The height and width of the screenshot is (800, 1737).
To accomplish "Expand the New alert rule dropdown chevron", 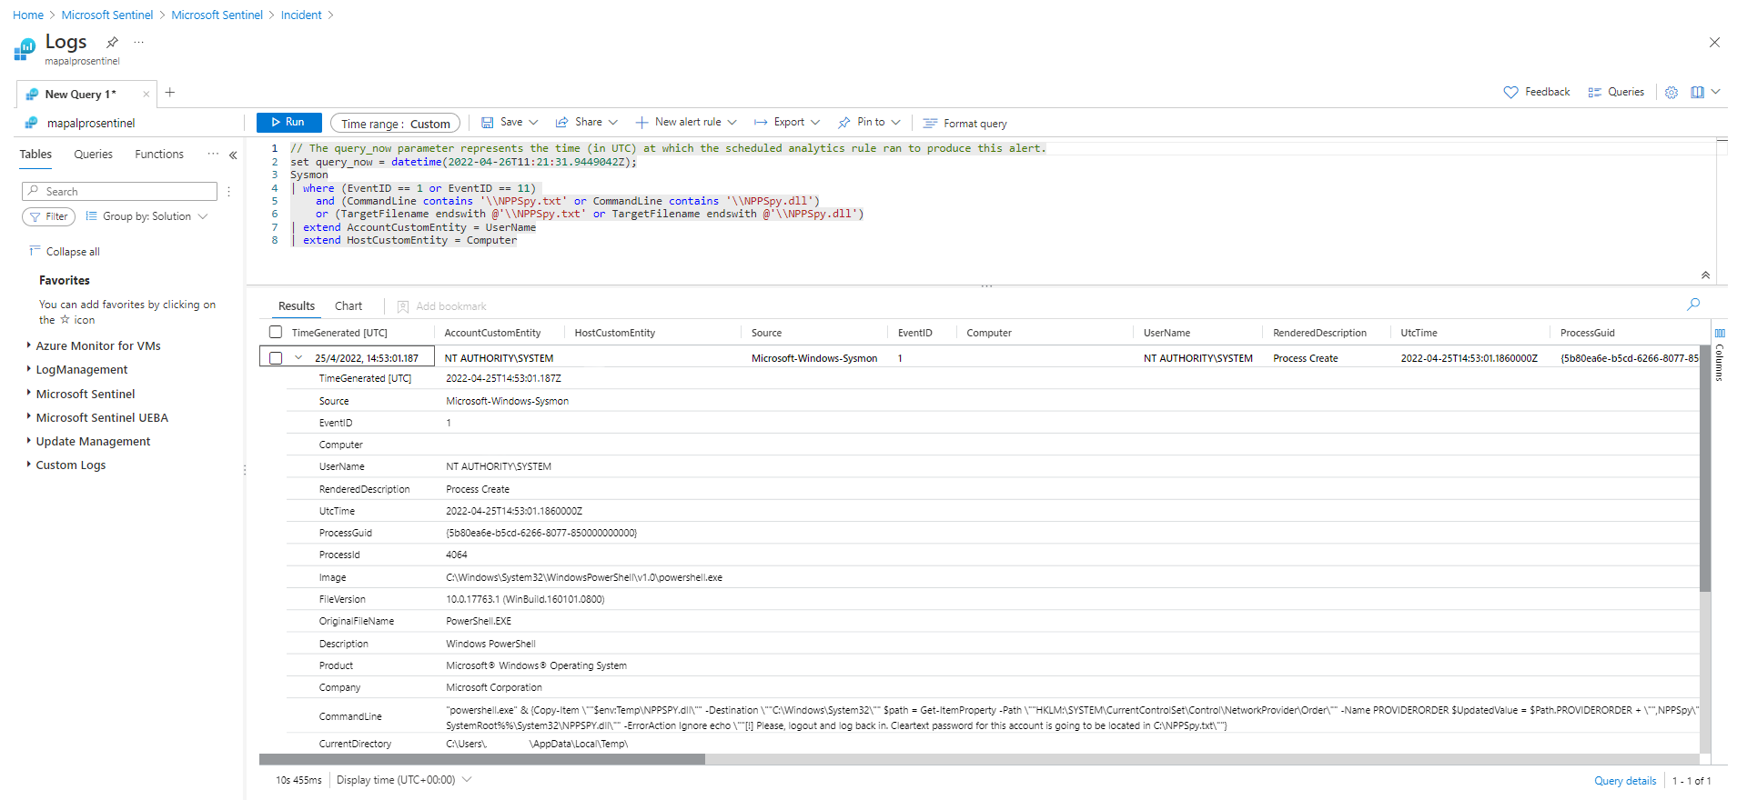I will point(732,122).
